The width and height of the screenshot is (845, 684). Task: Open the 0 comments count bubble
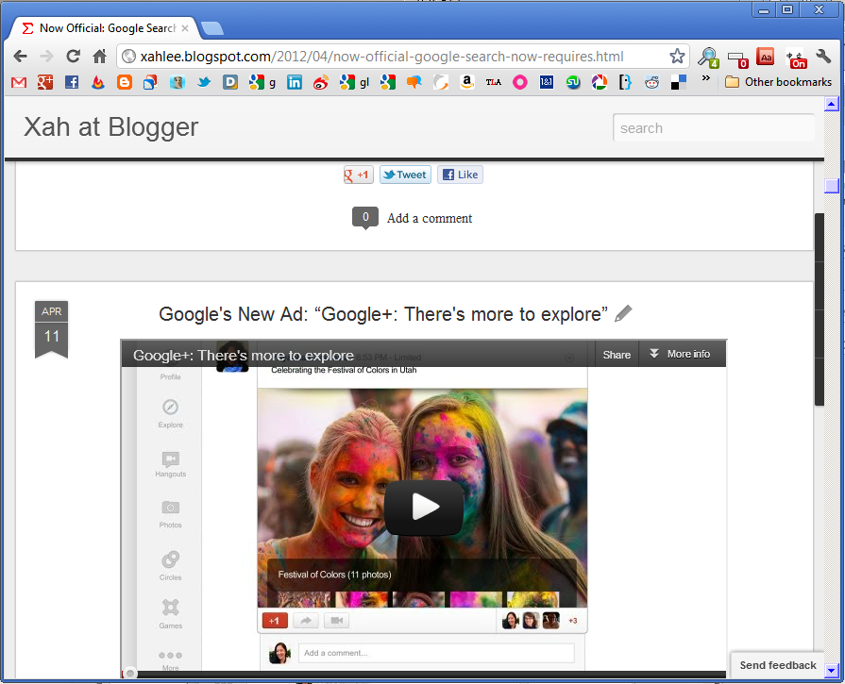click(365, 218)
